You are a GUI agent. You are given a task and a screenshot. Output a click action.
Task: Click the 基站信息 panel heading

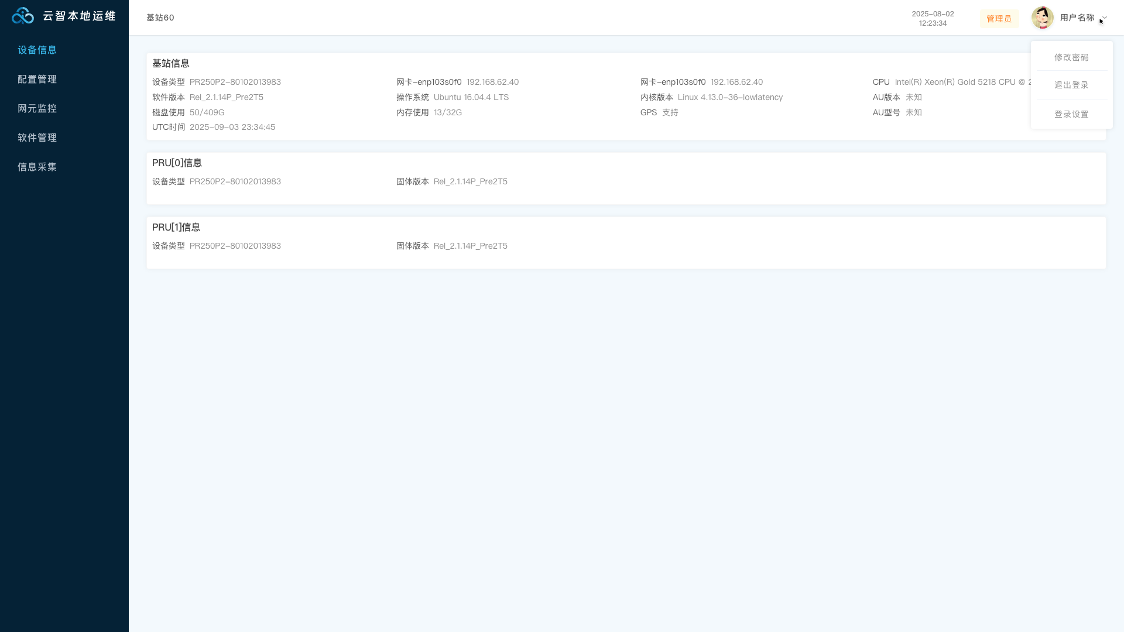tap(171, 63)
